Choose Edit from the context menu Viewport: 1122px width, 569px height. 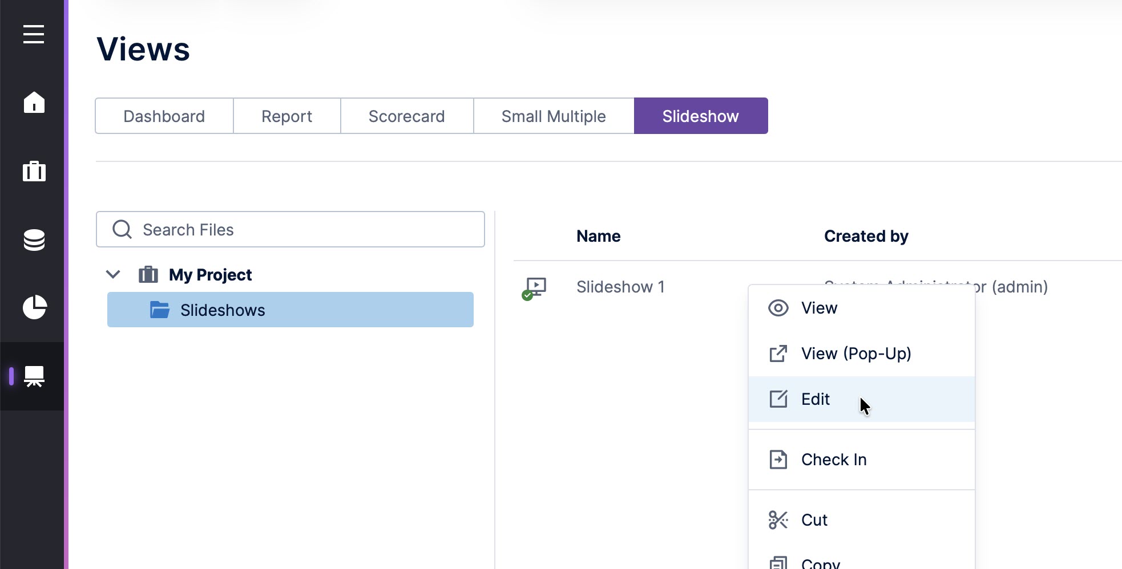click(816, 399)
